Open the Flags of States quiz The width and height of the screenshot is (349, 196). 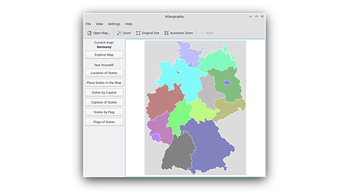[x=104, y=122]
